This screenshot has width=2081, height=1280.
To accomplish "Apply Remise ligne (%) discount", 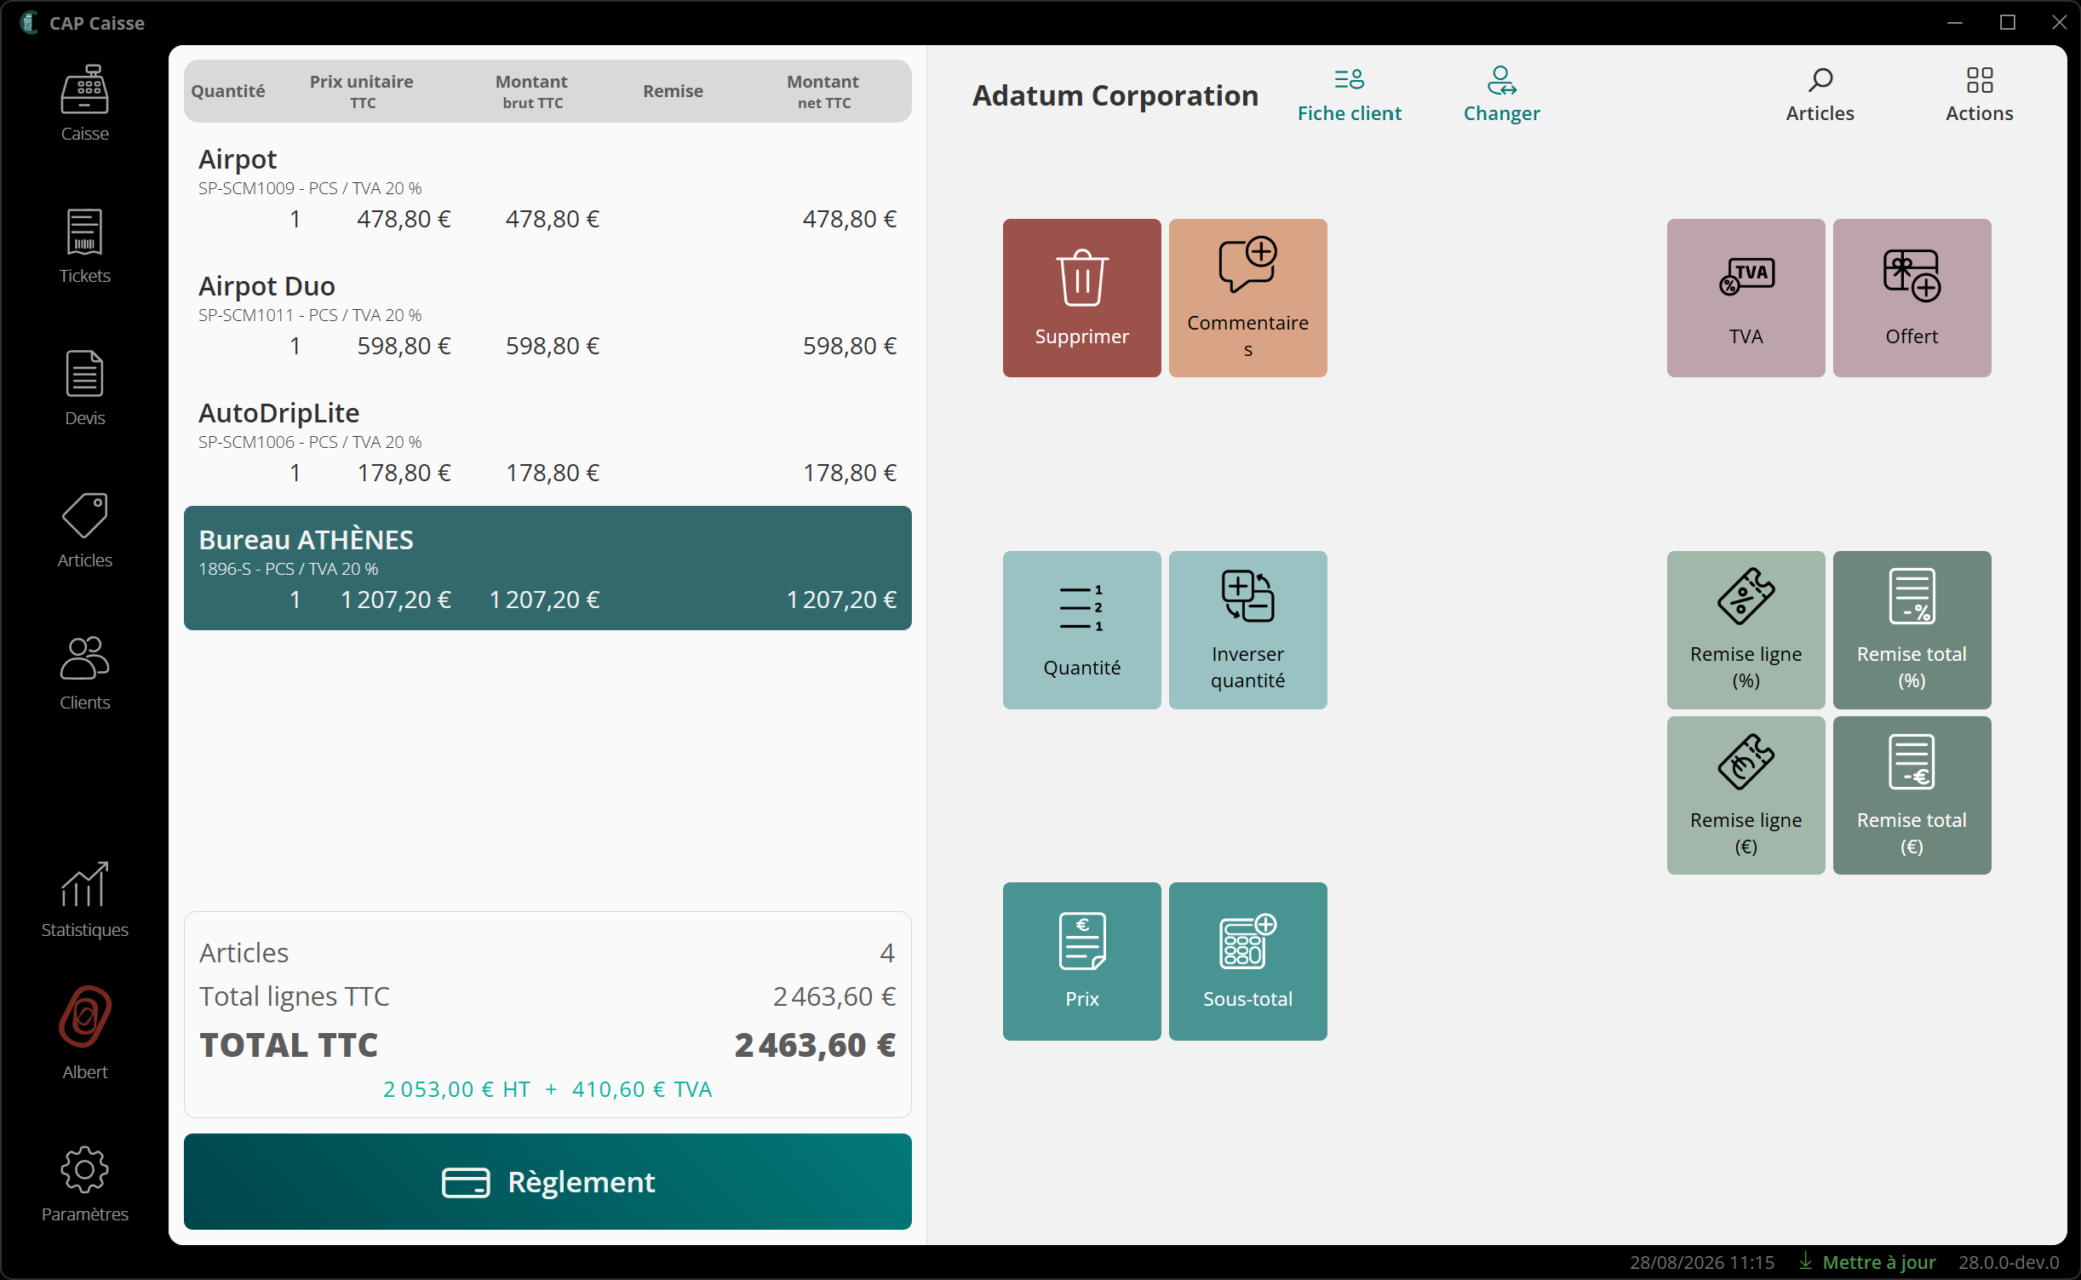I will point(1746,629).
